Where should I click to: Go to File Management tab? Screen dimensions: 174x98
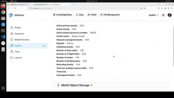point(110,15)
